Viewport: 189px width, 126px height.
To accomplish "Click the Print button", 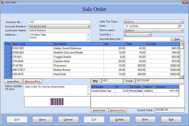I will click(x=145, y=119).
